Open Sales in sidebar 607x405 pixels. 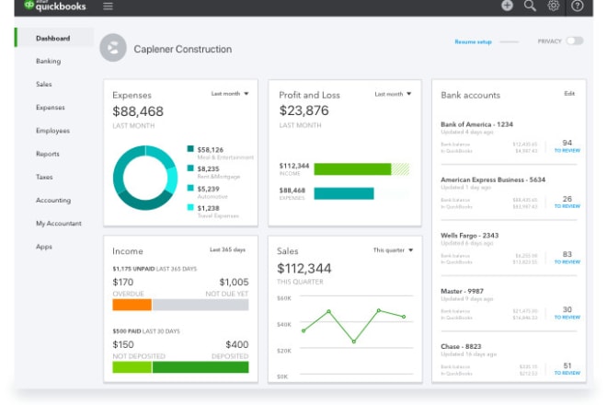(44, 84)
